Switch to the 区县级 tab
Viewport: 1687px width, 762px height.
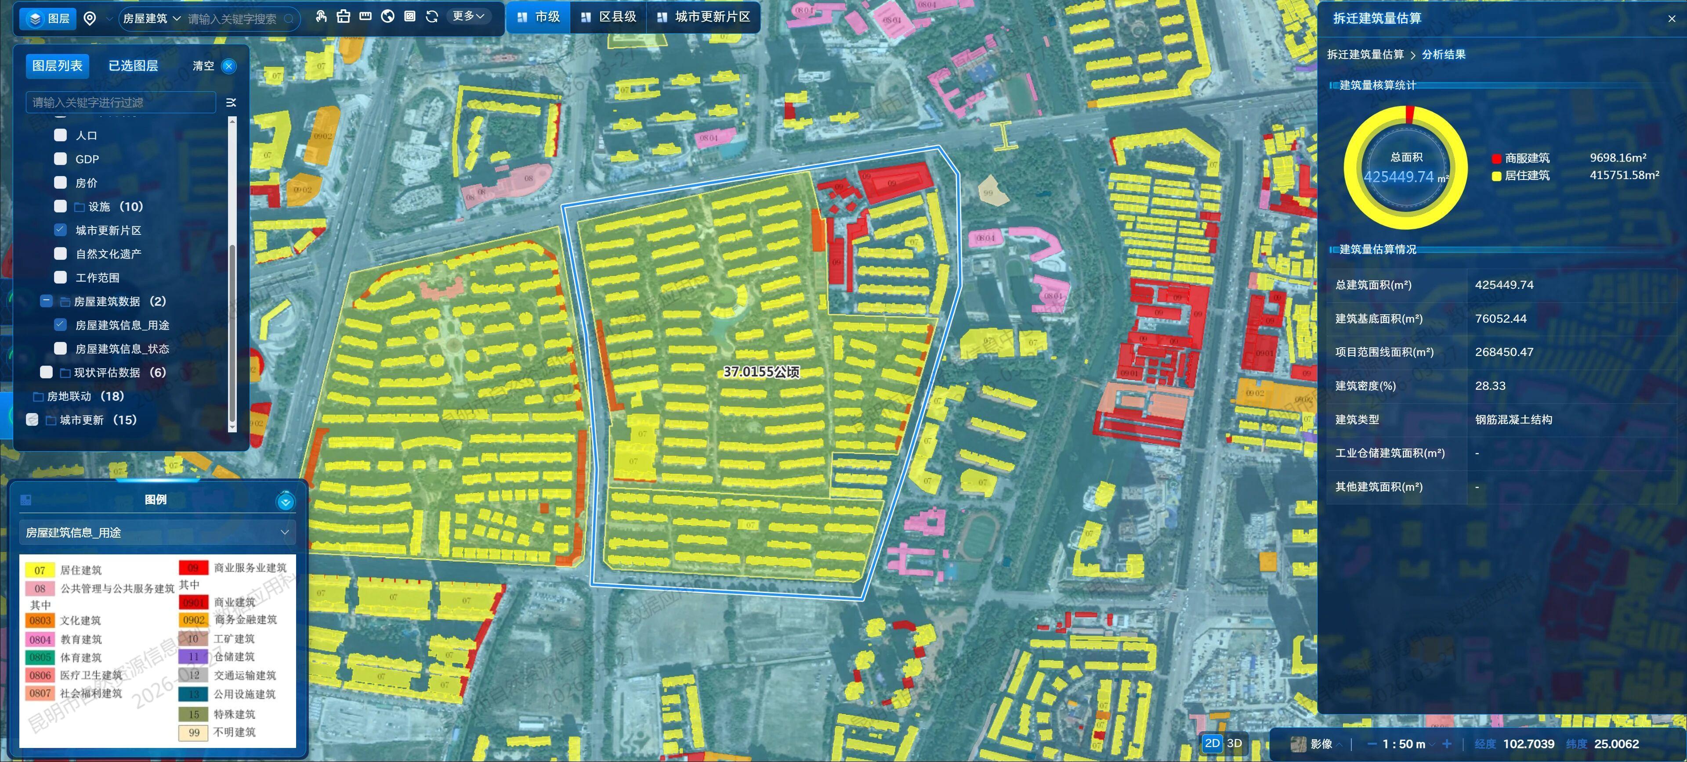pyautogui.click(x=608, y=17)
